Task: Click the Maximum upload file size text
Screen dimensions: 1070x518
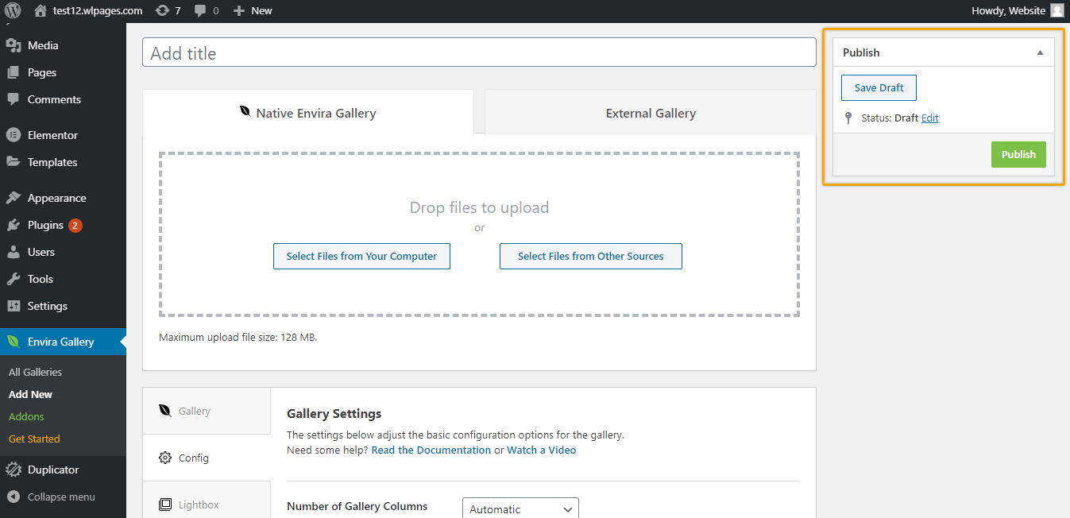Action: [x=238, y=337]
